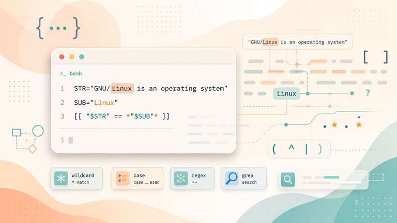Click the "$STR" variable on line 3
The image size is (397, 223).
point(98,116)
